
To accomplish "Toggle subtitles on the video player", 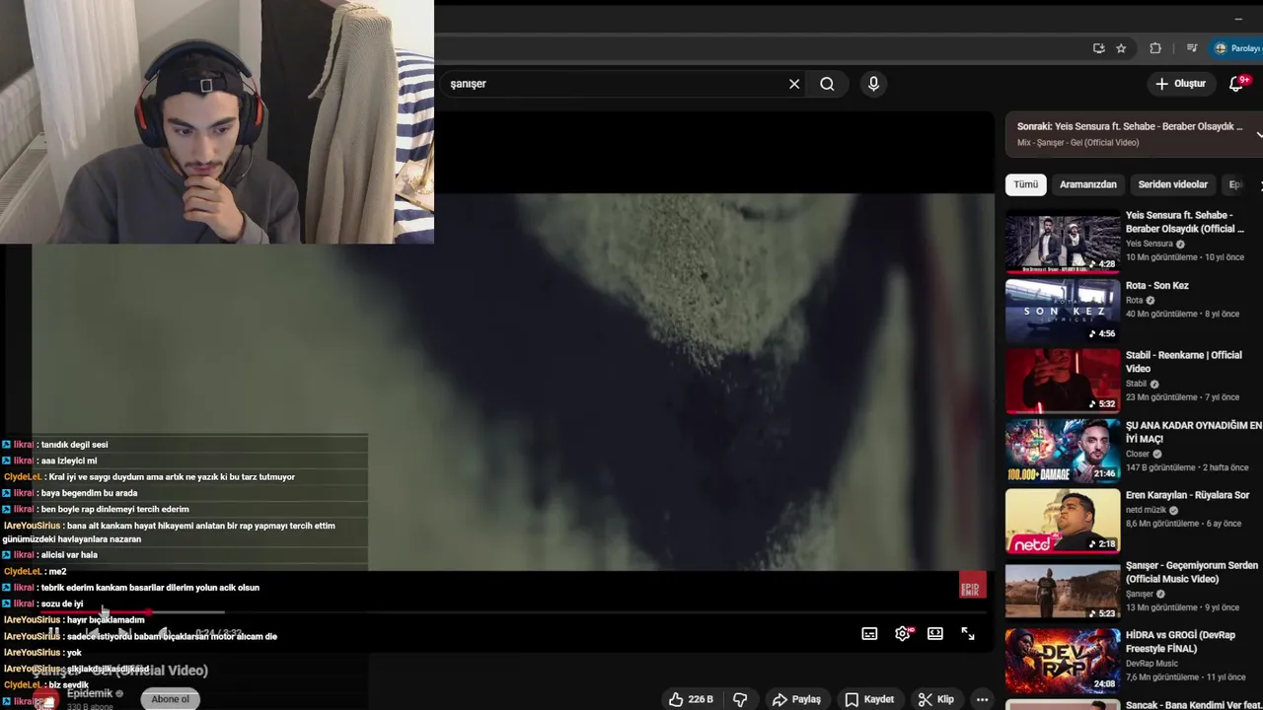I will pos(869,634).
